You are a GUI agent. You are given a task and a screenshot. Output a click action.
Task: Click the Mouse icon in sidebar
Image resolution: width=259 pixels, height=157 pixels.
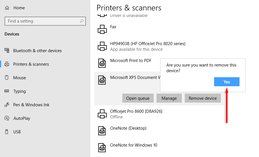point(7,78)
